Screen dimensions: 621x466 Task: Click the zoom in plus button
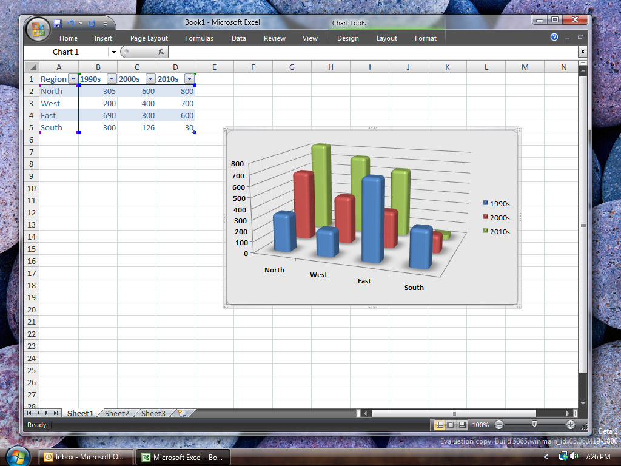coord(570,425)
